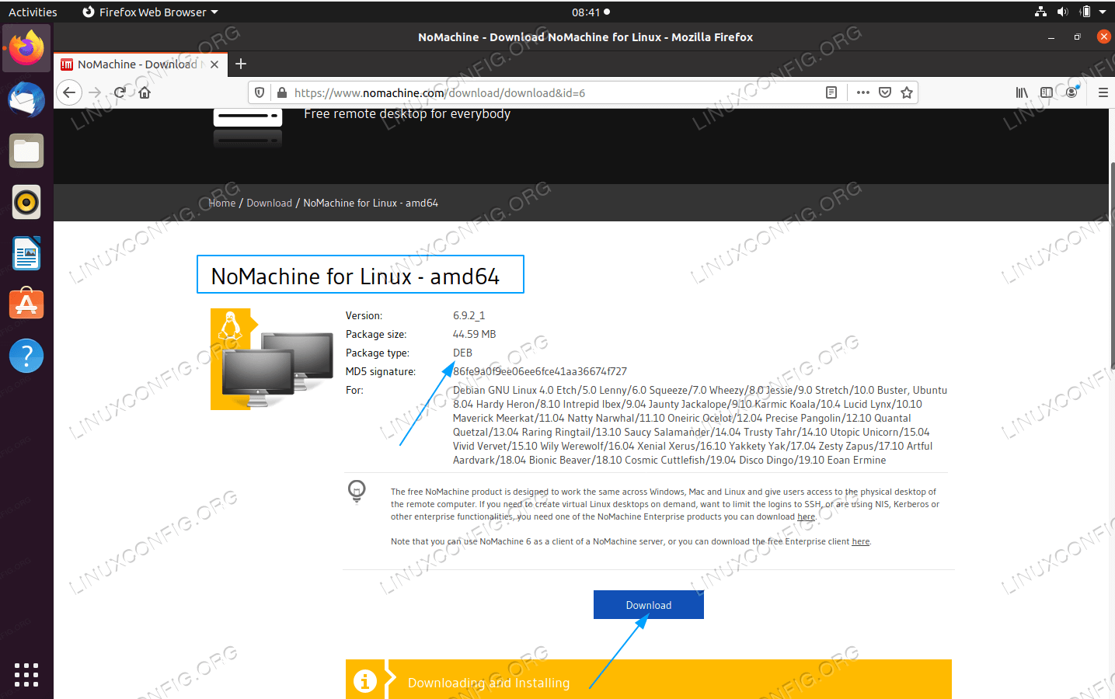Screen dimensions: 1115x699
Task: Open volume indicator in top bar
Action: tap(1063, 12)
